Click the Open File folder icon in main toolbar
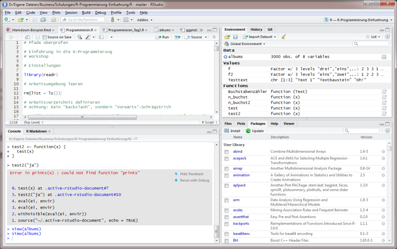The width and height of the screenshot is (397, 249). 21,20
